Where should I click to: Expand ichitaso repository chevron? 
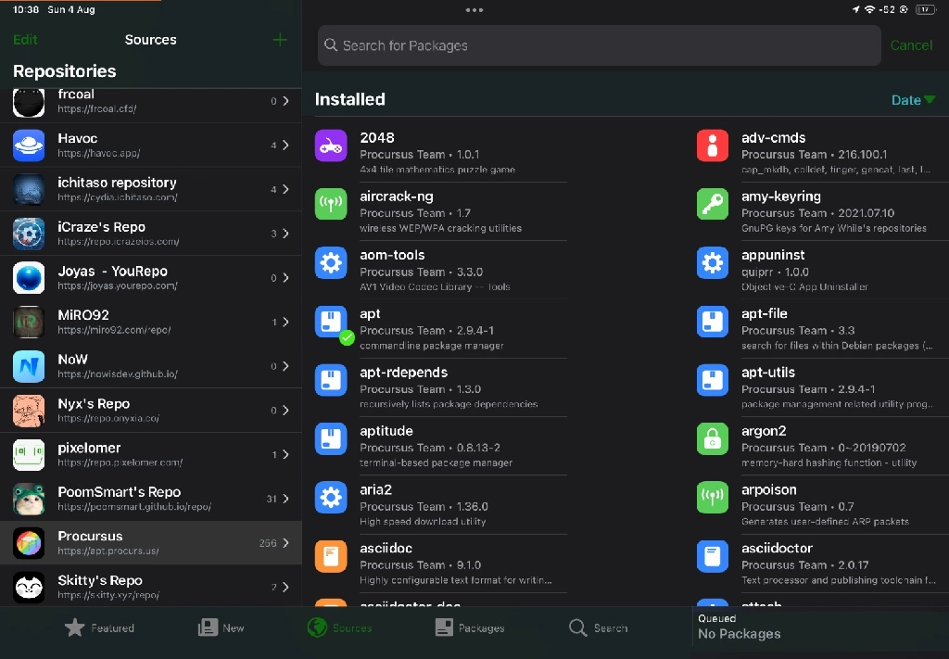pyautogui.click(x=285, y=189)
